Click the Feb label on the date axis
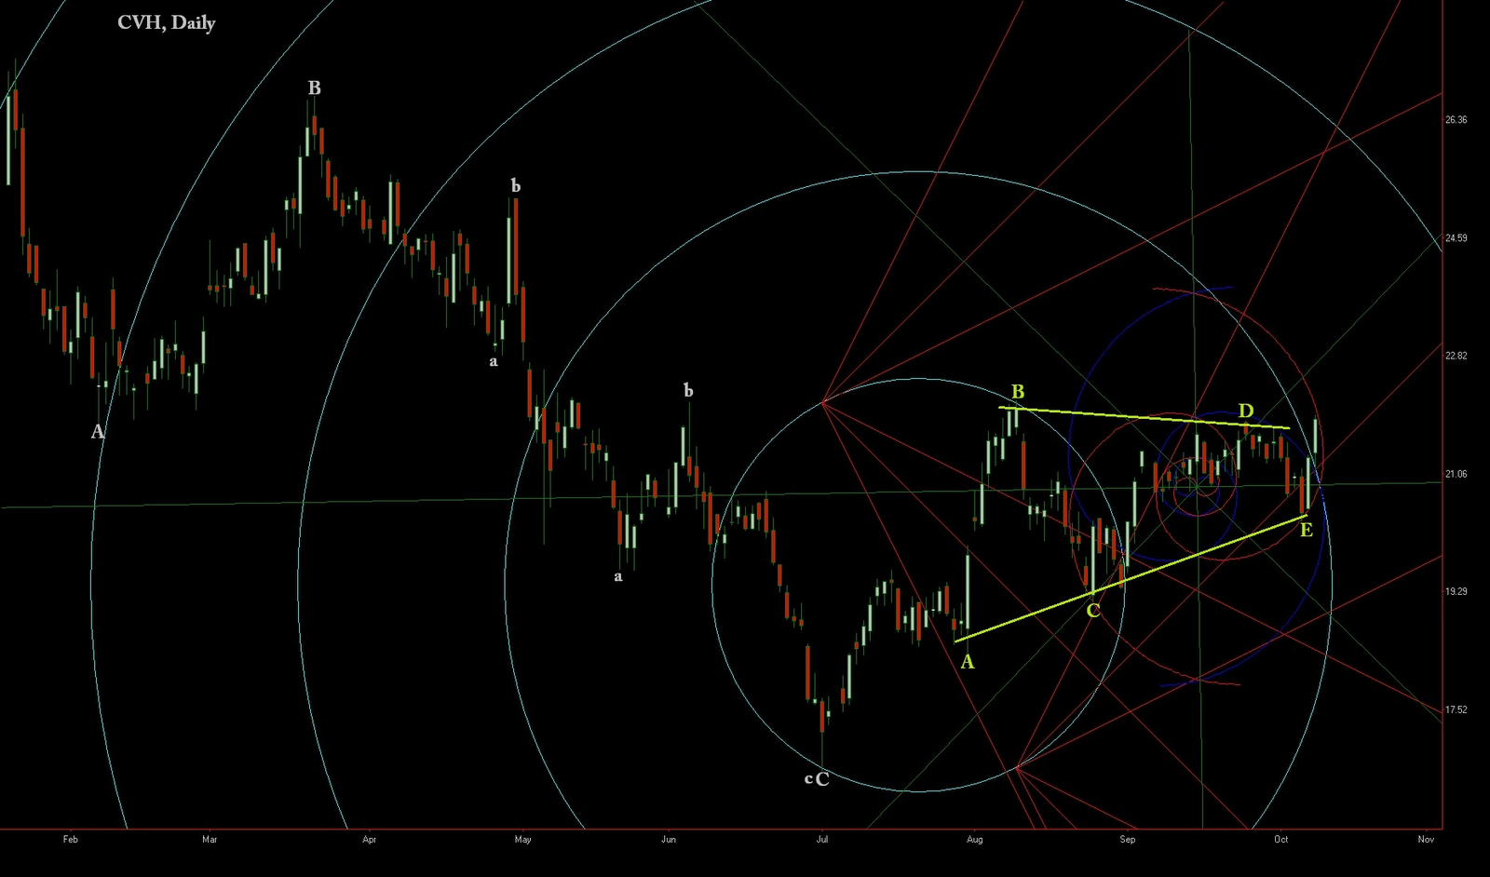The width and height of the screenshot is (1490, 877). click(x=71, y=839)
